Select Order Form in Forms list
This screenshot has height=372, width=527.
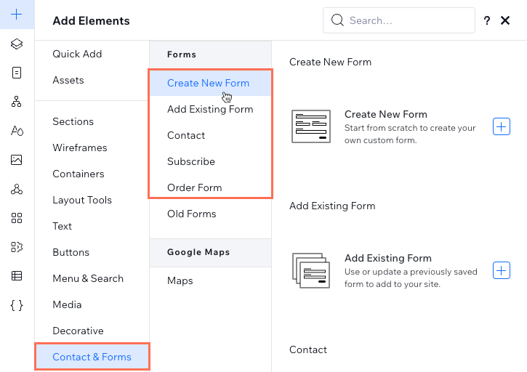pos(194,187)
